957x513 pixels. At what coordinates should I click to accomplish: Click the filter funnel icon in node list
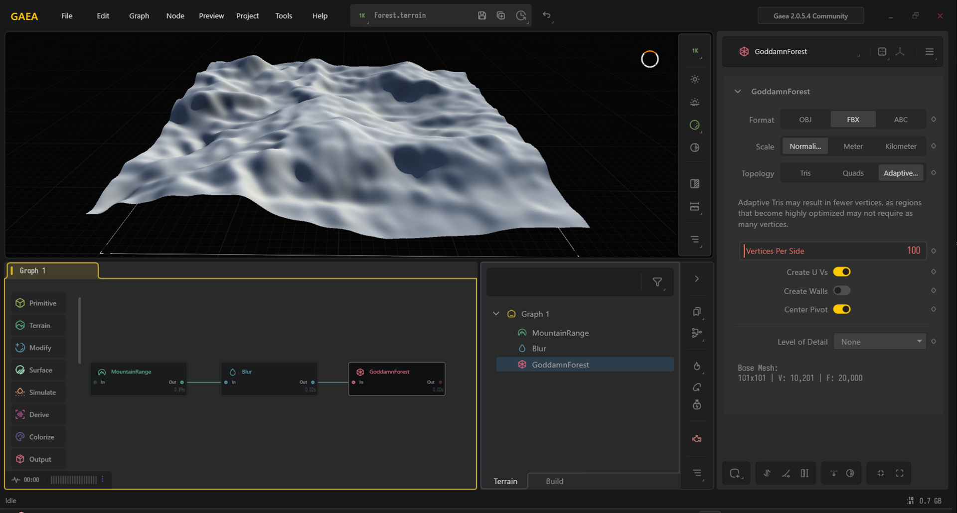point(657,282)
